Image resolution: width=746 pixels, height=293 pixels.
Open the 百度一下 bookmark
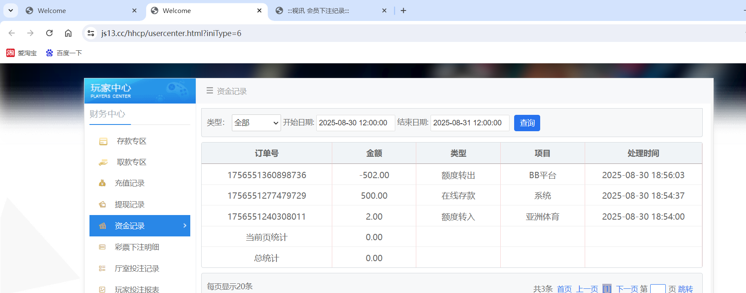(x=64, y=53)
